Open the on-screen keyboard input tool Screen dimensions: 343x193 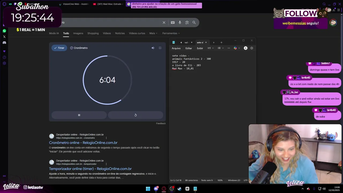(x=173, y=23)
